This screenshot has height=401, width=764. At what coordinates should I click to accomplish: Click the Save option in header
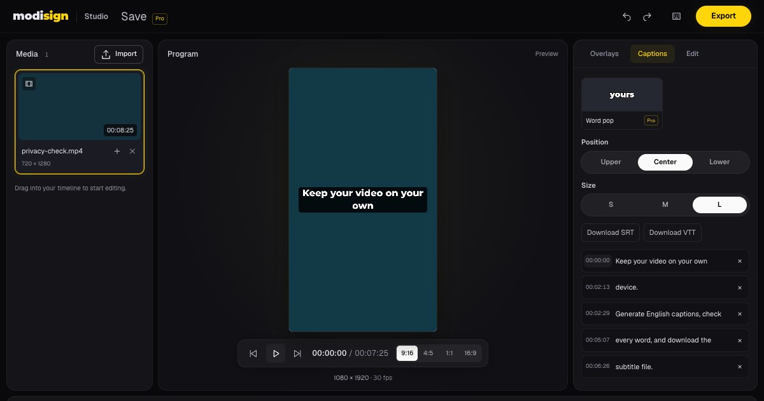(134, 17)
